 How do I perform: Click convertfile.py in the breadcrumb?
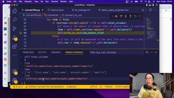tap(33, 15)
